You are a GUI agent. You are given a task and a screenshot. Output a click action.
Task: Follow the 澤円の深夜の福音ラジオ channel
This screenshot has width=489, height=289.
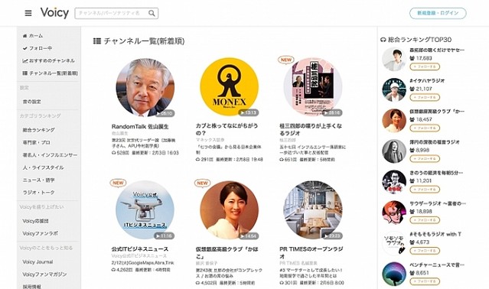pyautogui.click(x=425, y=158)
